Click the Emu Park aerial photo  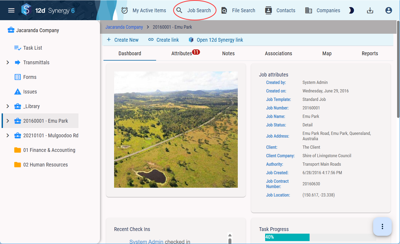(176, 130)
